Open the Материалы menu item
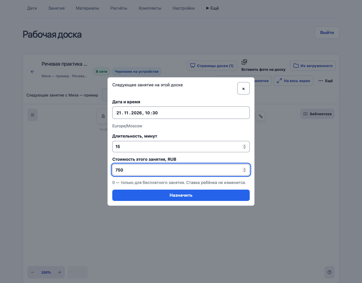The width and height of the screenshot is (362, 283). coord(87,8)
